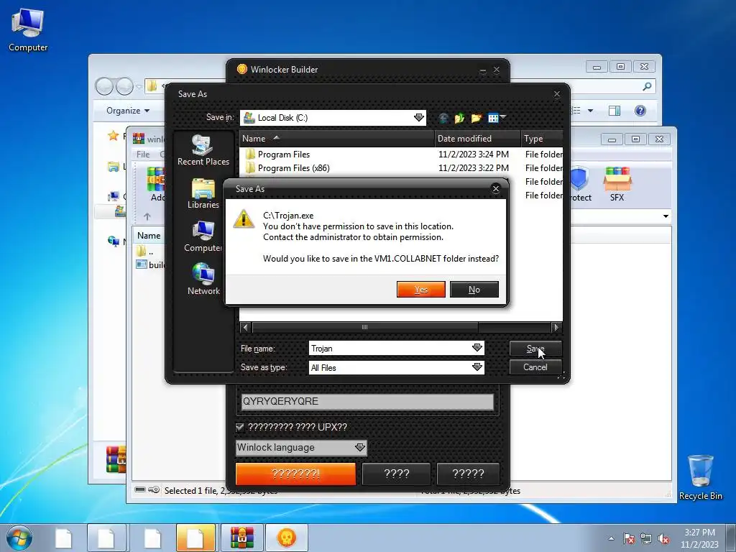This screenshot has height=552, width=736.
Task: Click the ???? button in Winlocker Builder
Action: coord(397,474)
